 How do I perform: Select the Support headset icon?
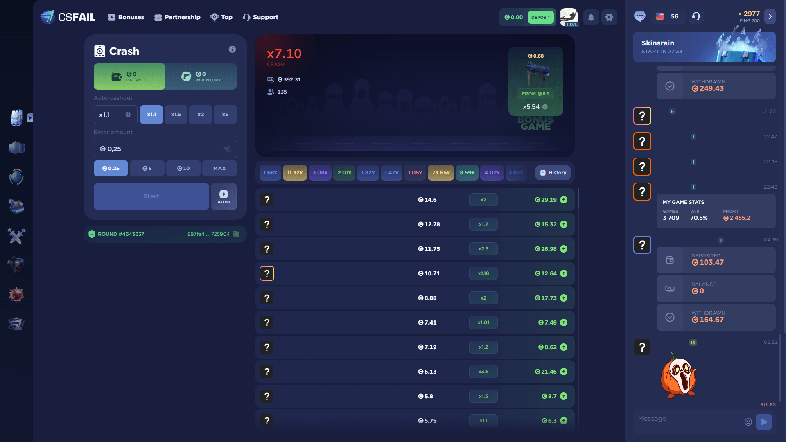(x=246, y=17)
